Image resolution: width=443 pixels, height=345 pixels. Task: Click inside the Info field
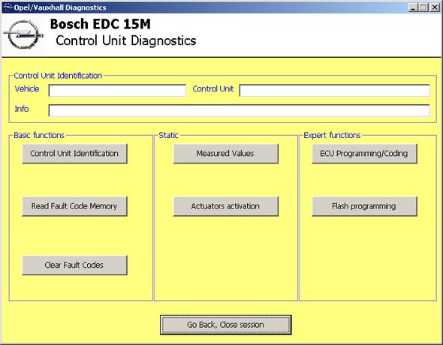(240, 110)
